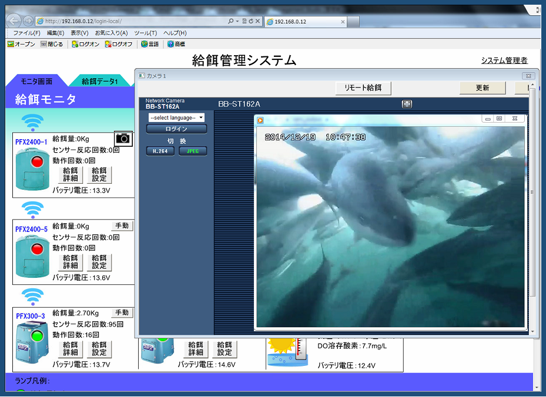Toggle the 手動 button for PFX2400-5

point(122,226)
